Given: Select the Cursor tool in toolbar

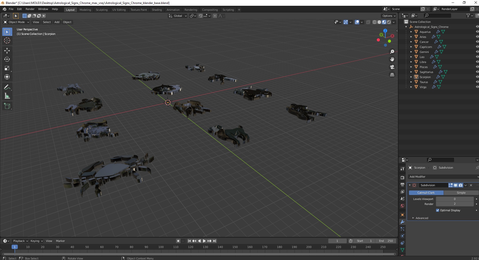Looking at the screenshot, I should [7, 40].
